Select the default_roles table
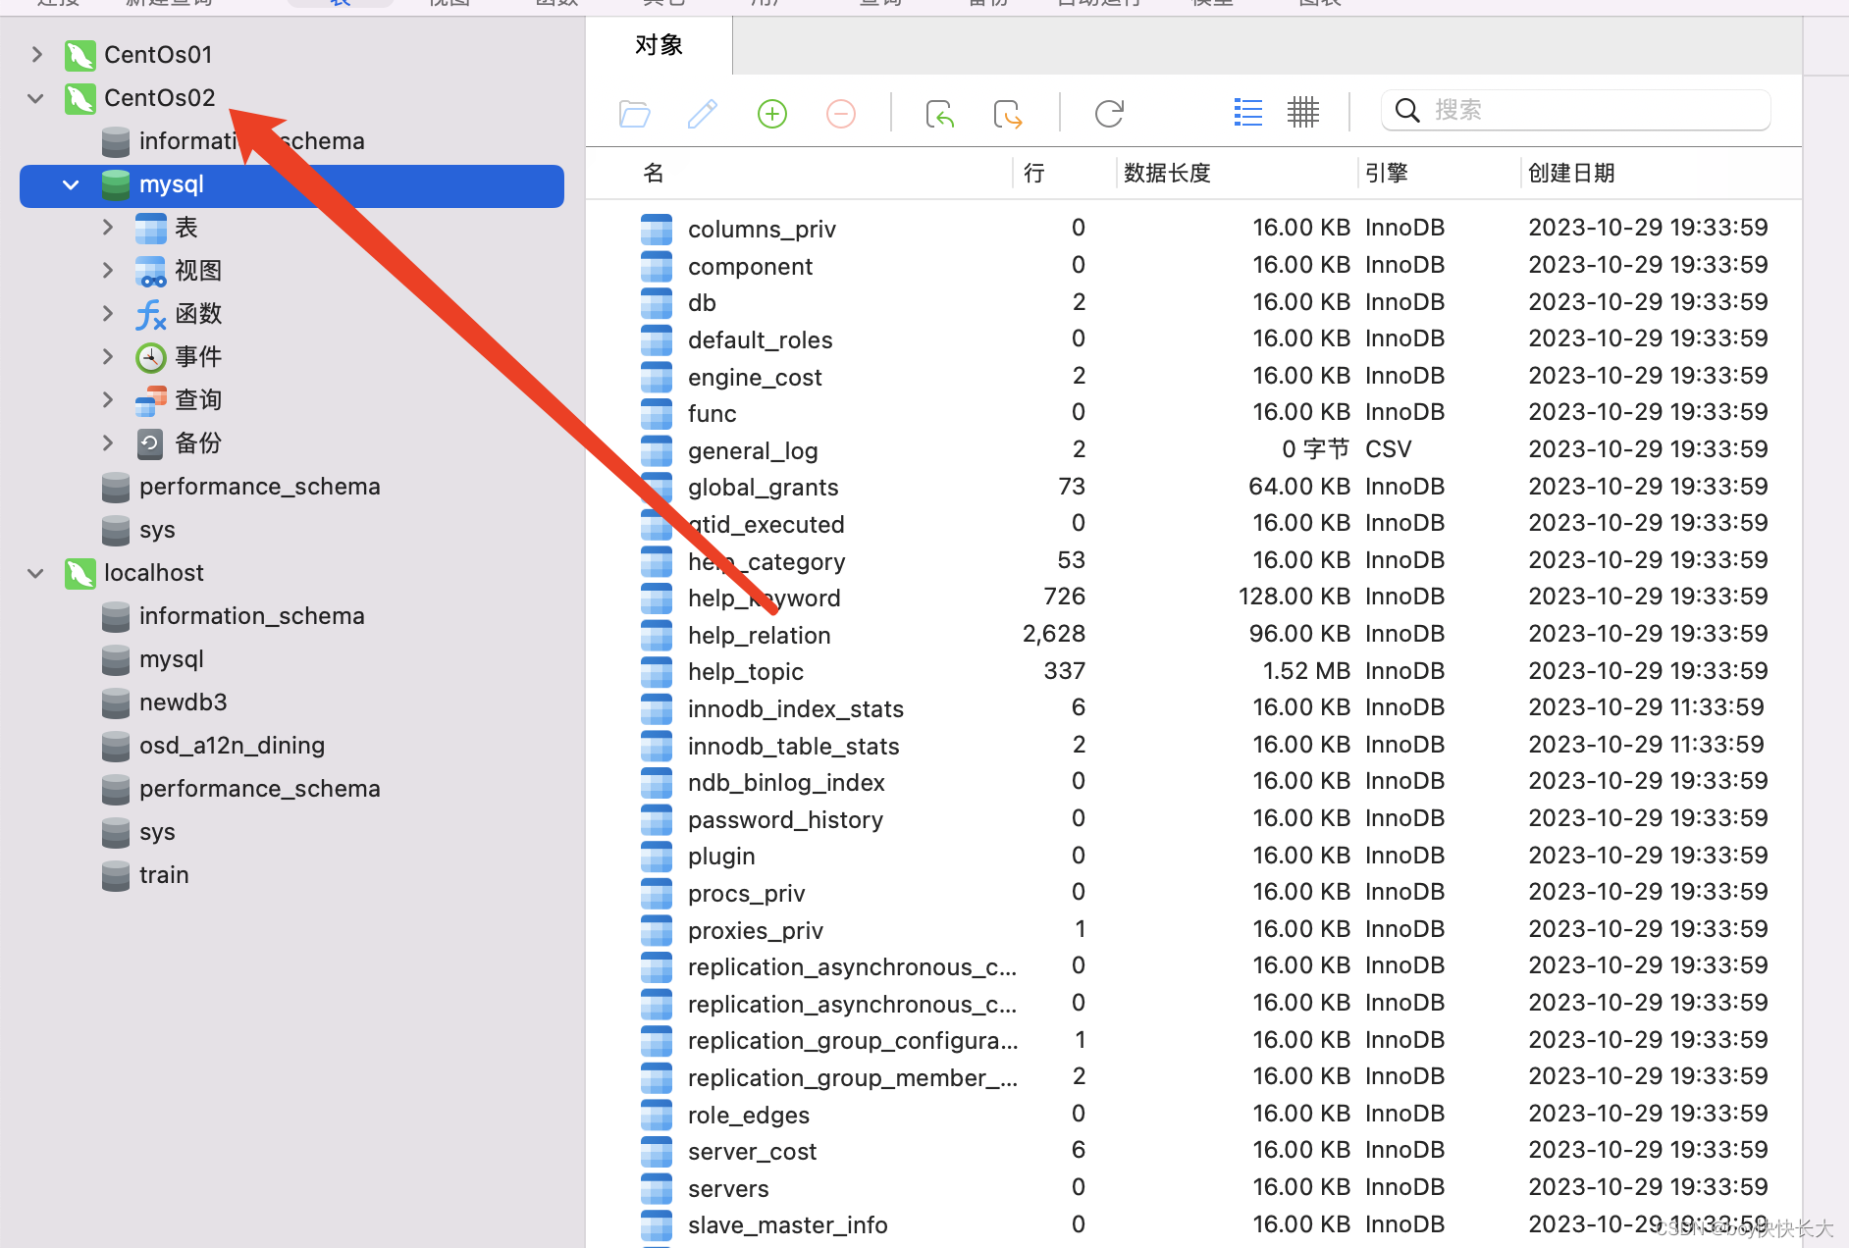This screenshot has width=1849, height=1248. (760, 339)
